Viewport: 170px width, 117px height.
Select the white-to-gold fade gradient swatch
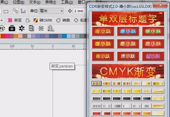146,84
